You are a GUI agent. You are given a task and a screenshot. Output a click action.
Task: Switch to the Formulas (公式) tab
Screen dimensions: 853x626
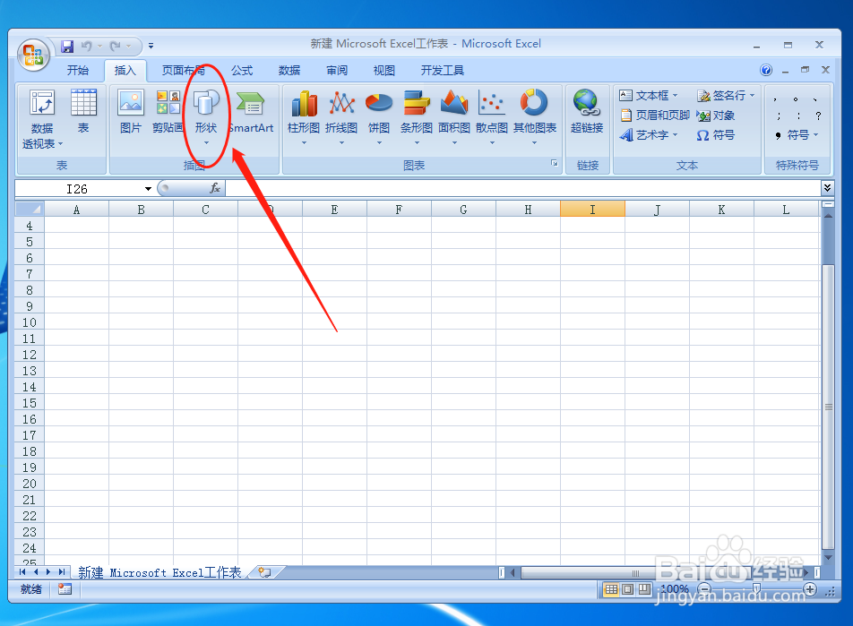[242, 70]
